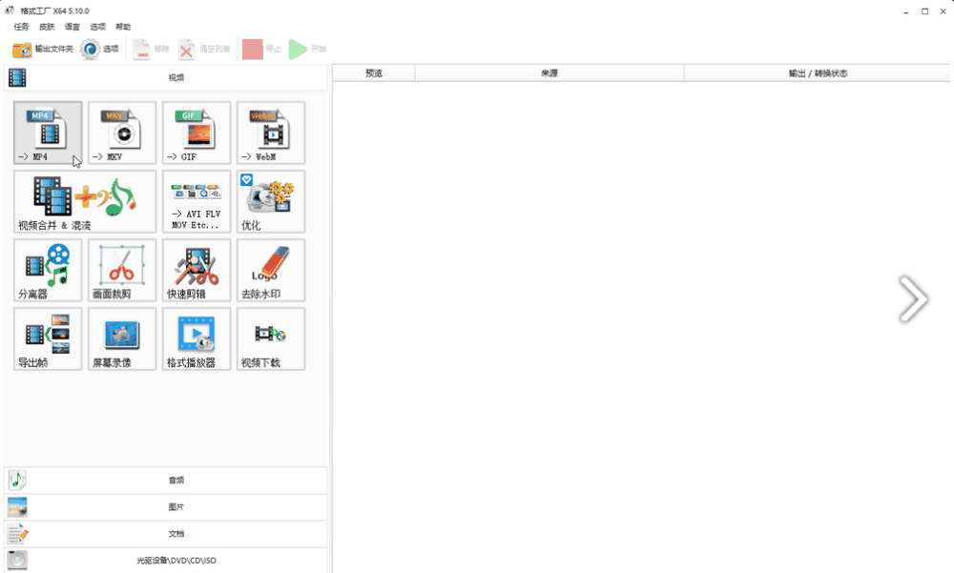Click the large right arrow chevron
The height and width of the screenshot is (573, 954).
(913, 299)
